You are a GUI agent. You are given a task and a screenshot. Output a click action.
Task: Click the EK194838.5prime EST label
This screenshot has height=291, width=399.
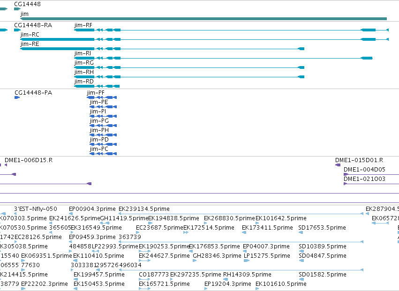coord(173,218)
